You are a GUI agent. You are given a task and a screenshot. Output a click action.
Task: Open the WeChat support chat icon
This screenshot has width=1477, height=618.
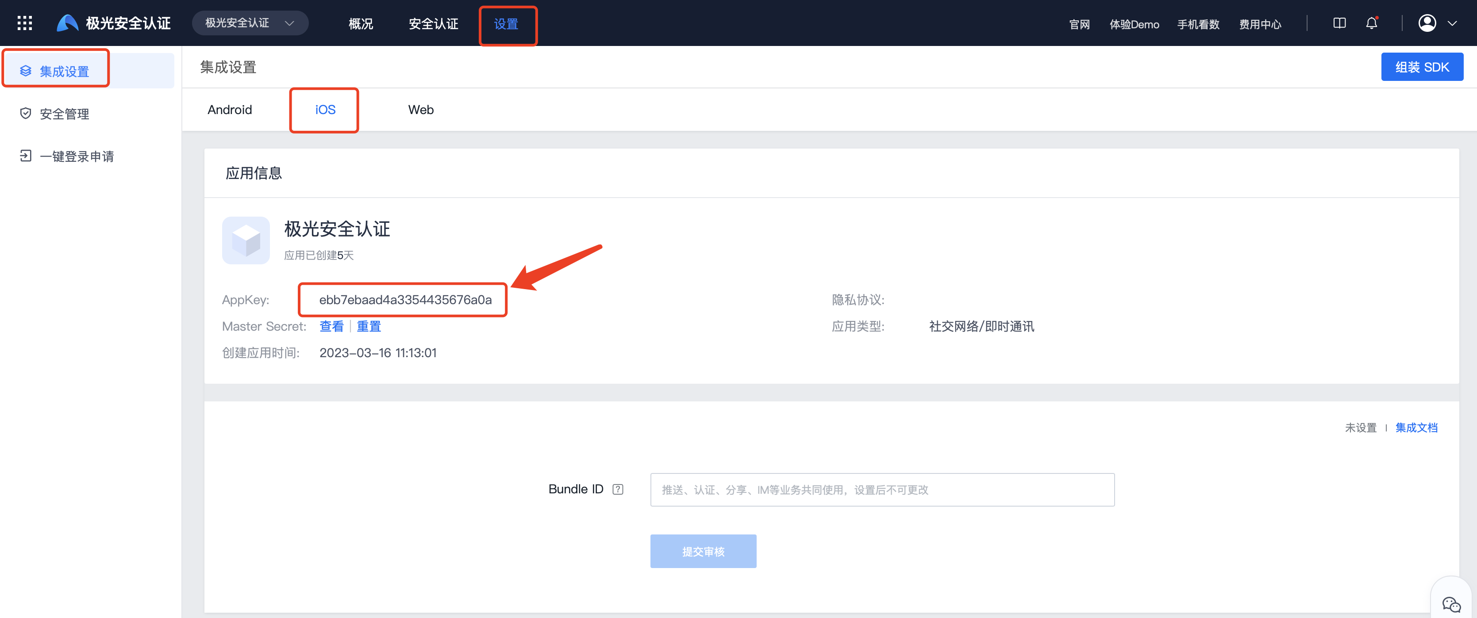click(1451, 604)
